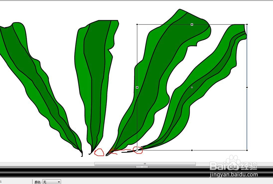Viewport: 273px width, 184px height.
Task: Click the white square handle on the left edge
Action: coord(137,87)
